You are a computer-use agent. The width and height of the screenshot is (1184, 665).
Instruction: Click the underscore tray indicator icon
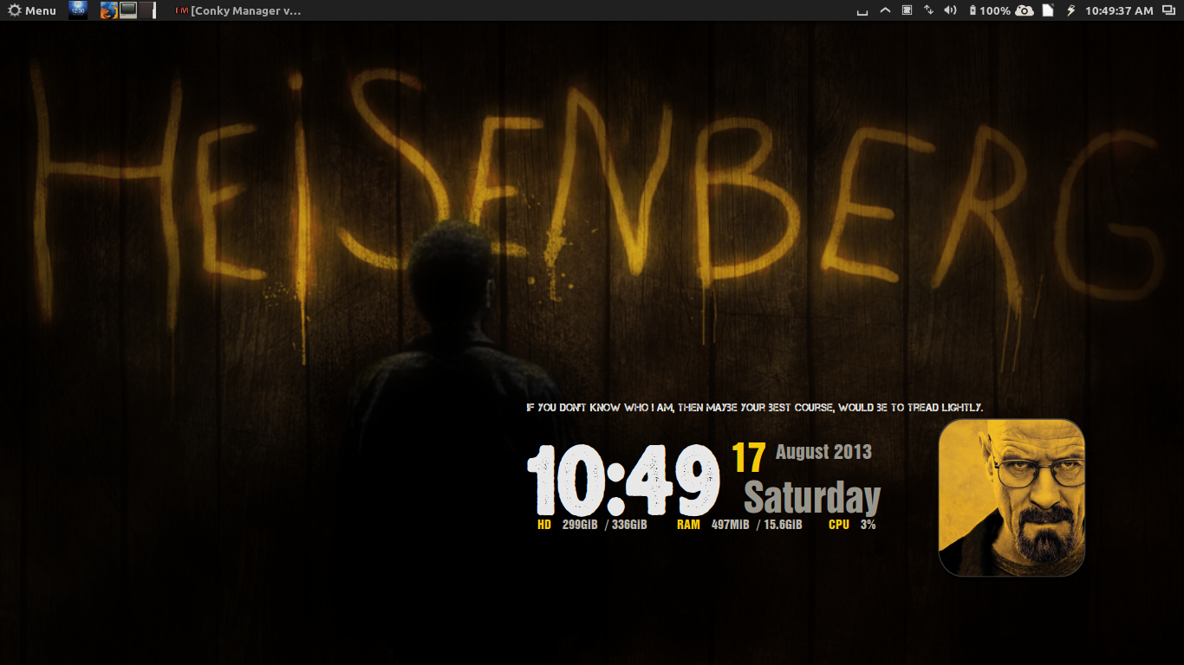862,11
